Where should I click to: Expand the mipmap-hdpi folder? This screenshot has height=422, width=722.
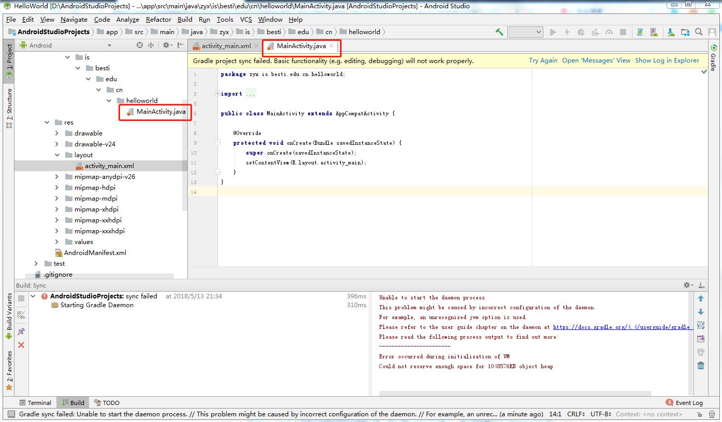click(57, 188)
